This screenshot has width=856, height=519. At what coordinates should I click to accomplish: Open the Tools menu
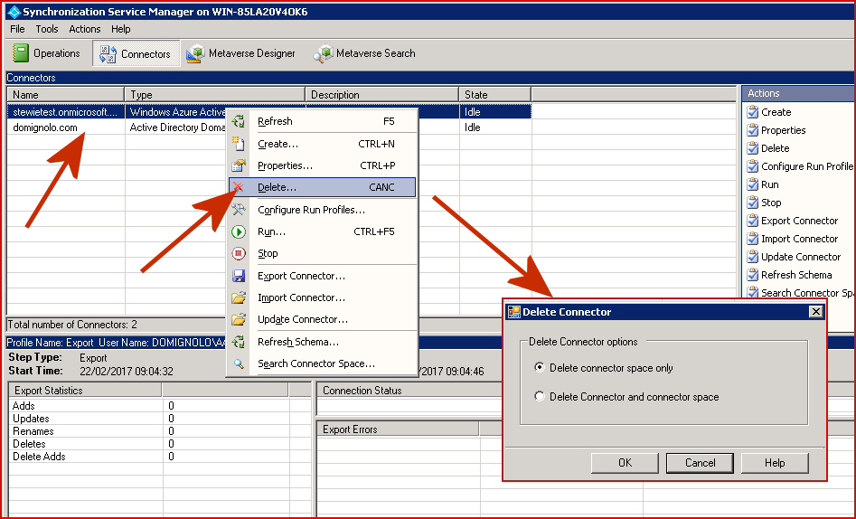click(47, 29)
